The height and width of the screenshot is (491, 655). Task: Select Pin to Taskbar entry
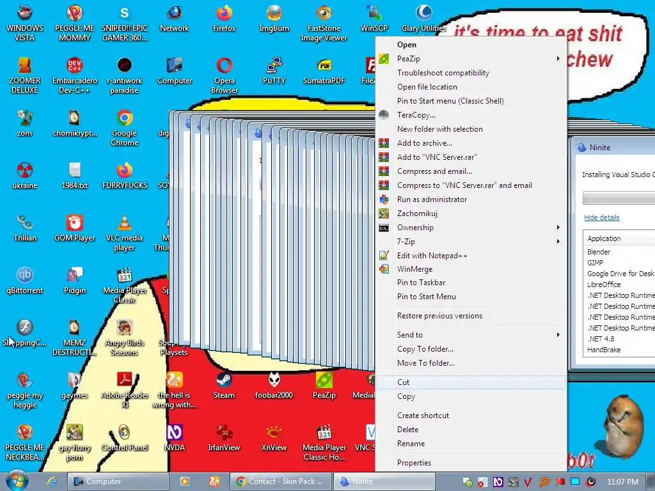(x=471, y=283)
